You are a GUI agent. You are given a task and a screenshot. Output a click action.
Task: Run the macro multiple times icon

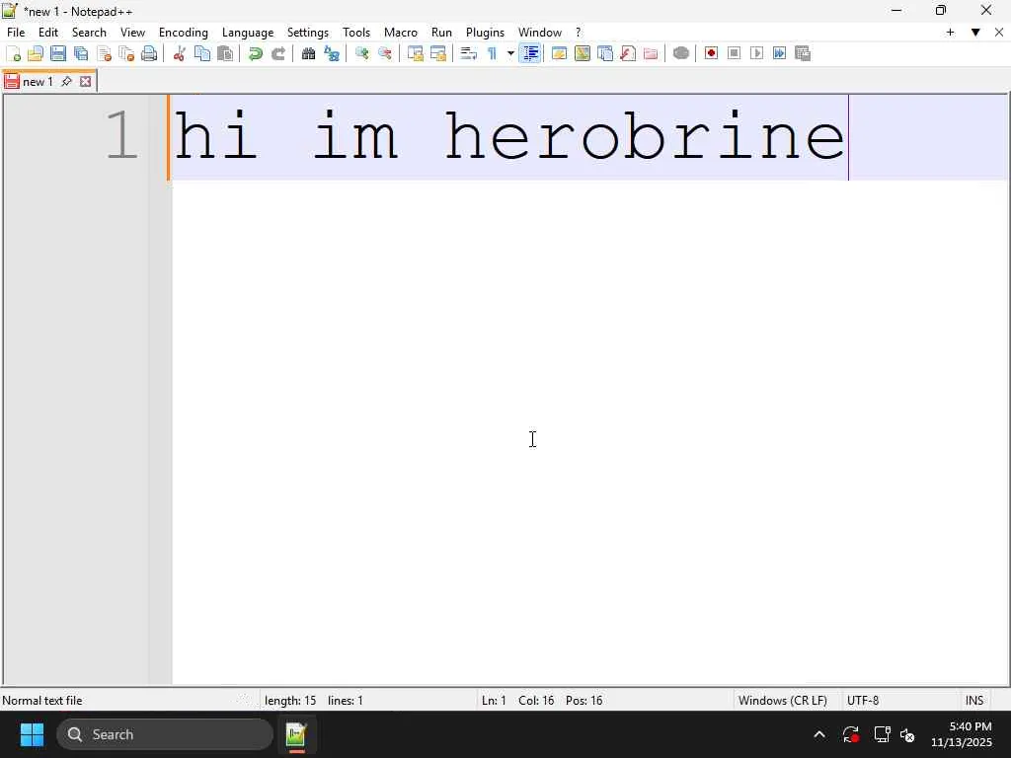pos(780,53)
